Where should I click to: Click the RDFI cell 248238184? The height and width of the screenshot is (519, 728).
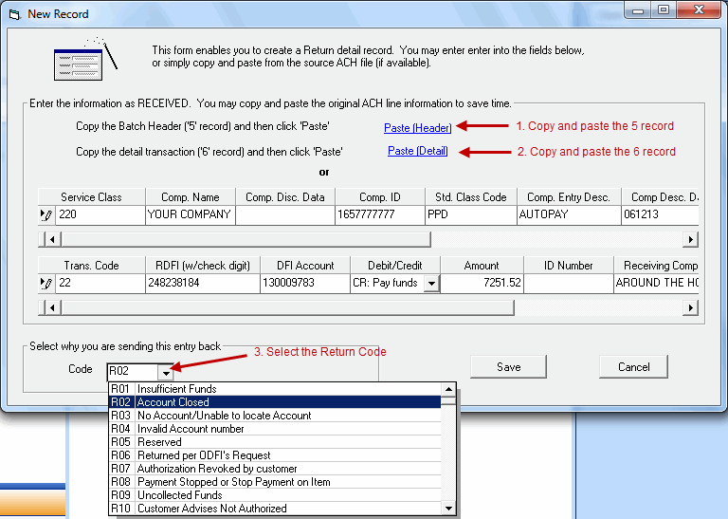[203, 284]
